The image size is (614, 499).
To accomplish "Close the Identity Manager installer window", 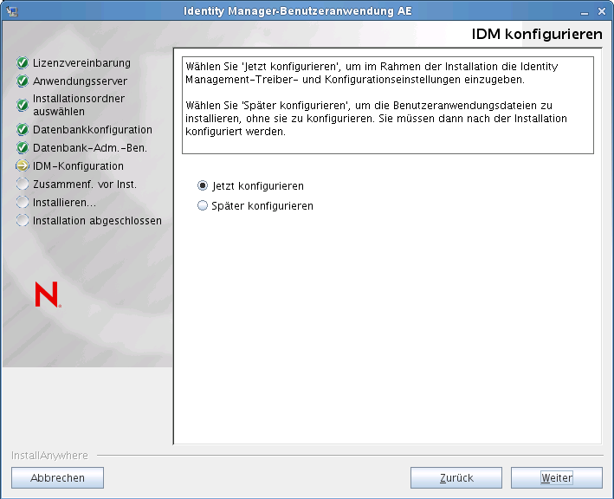I will point(602,12).
